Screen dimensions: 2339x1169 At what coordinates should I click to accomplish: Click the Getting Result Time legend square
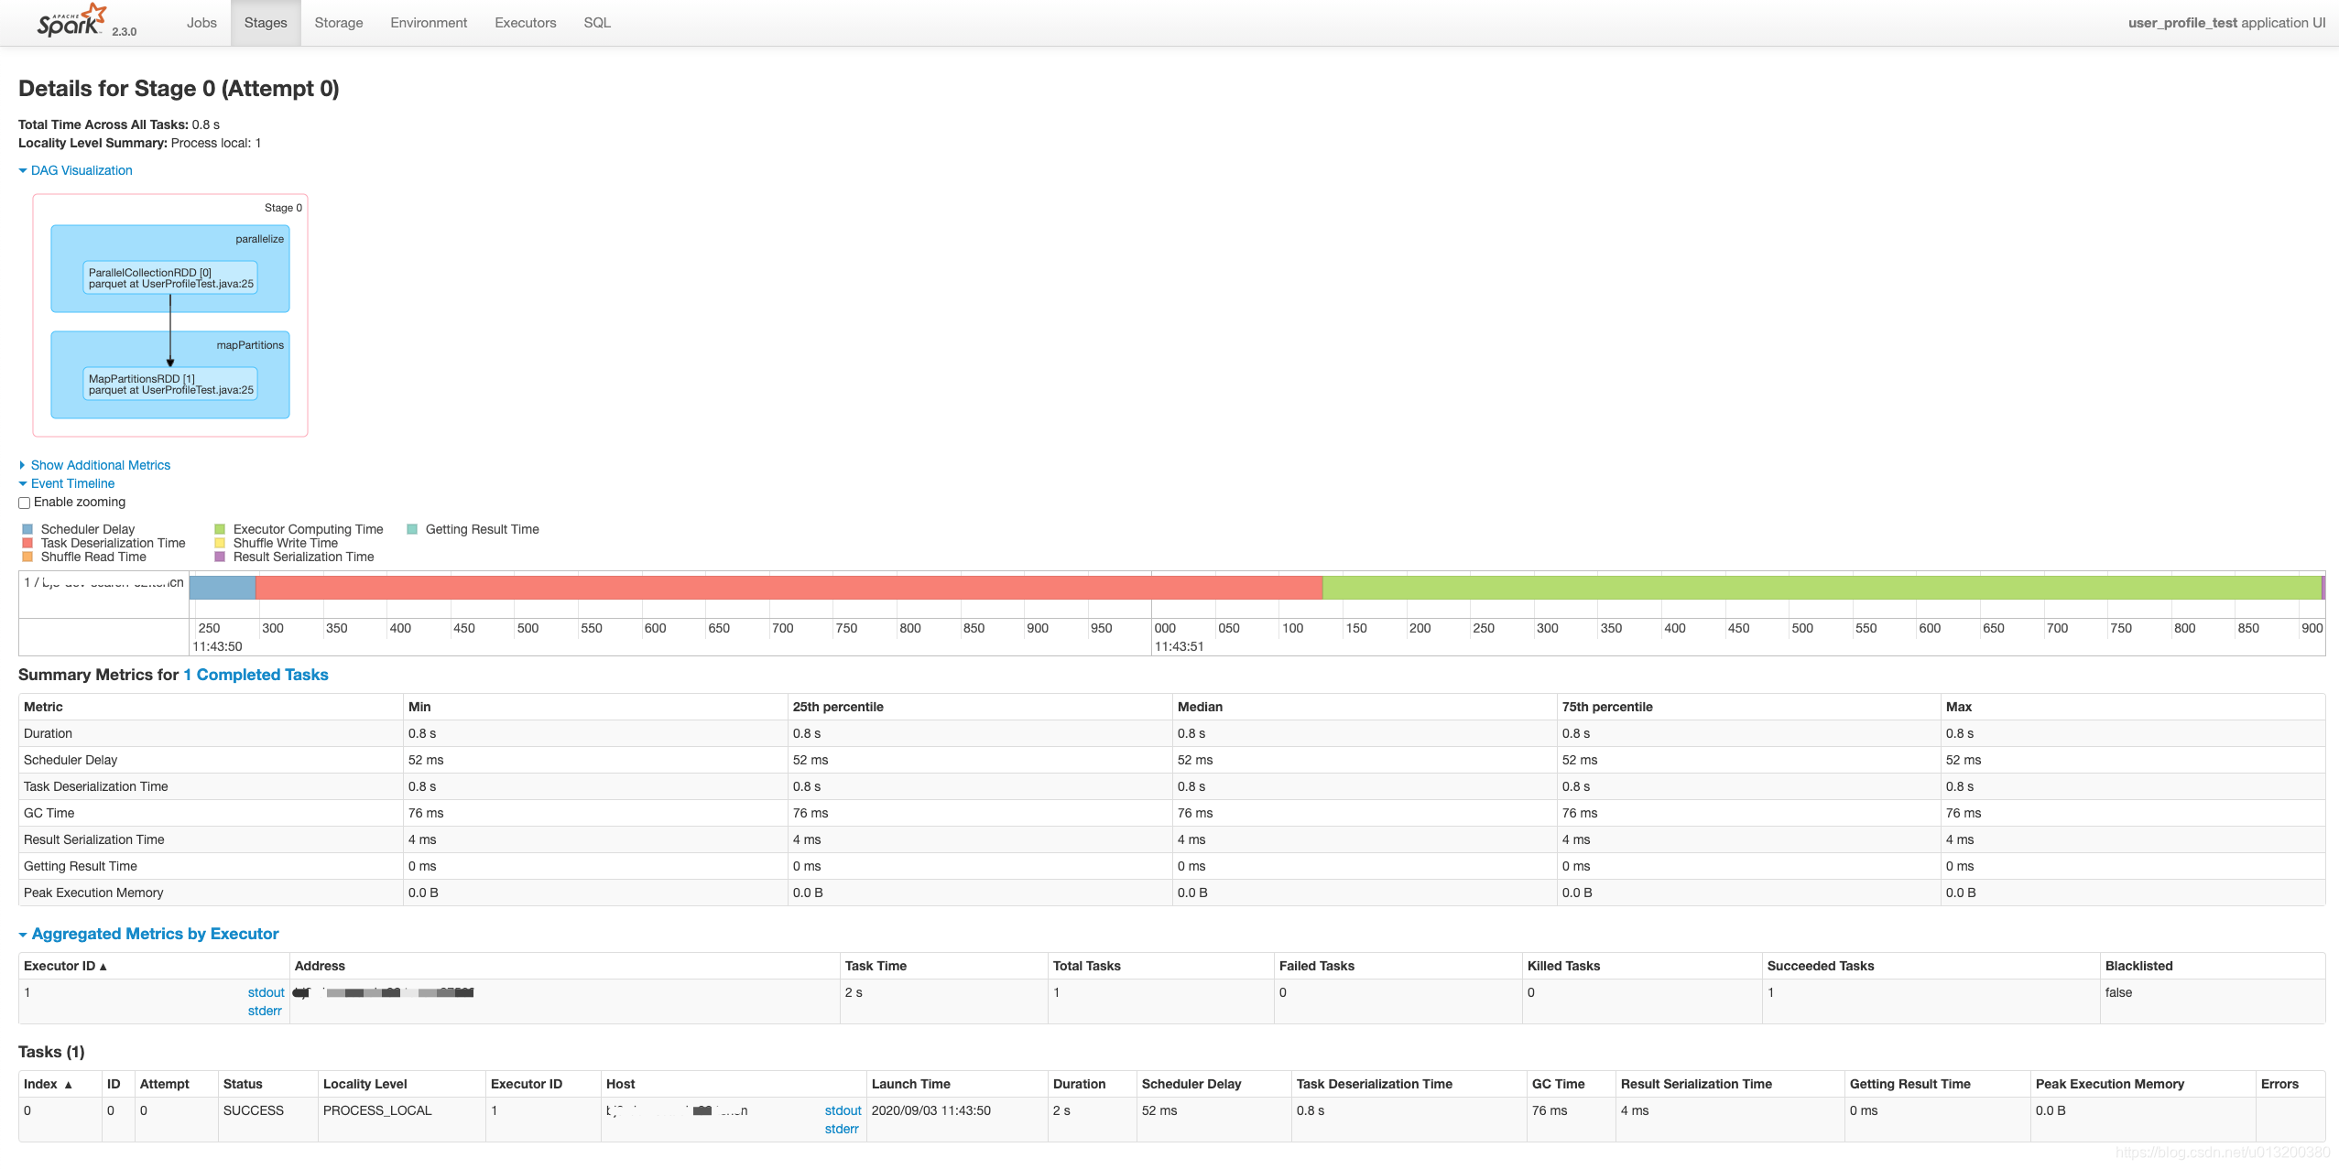[x=412, y=529]
